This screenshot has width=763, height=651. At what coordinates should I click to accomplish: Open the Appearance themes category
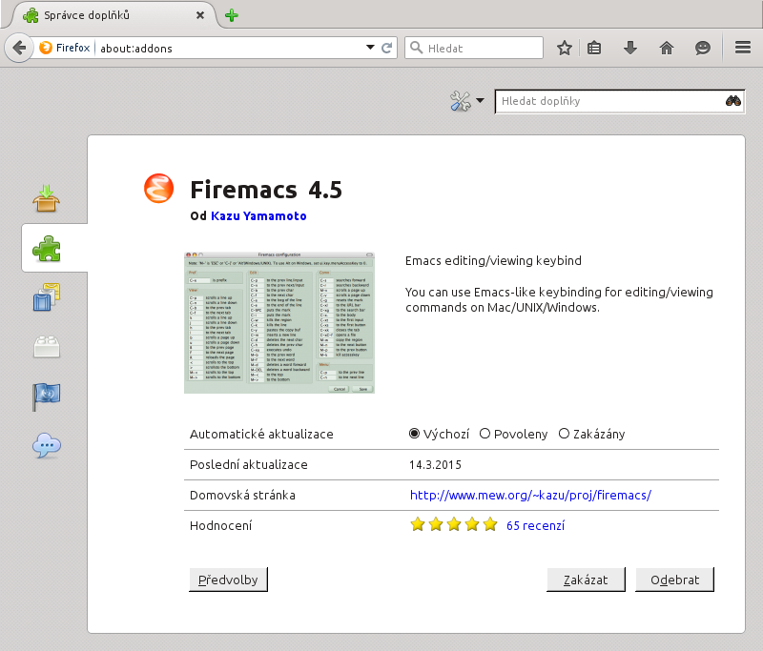click(46, 297)
